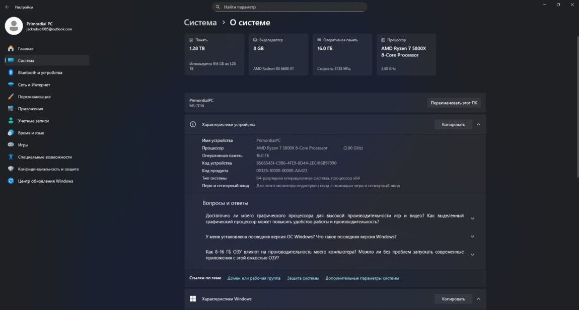Image resolution: width=579 pixels, height=310 pixels.
Task: Click the Главная home icon in sidebar
Action: tap(11, 49)
